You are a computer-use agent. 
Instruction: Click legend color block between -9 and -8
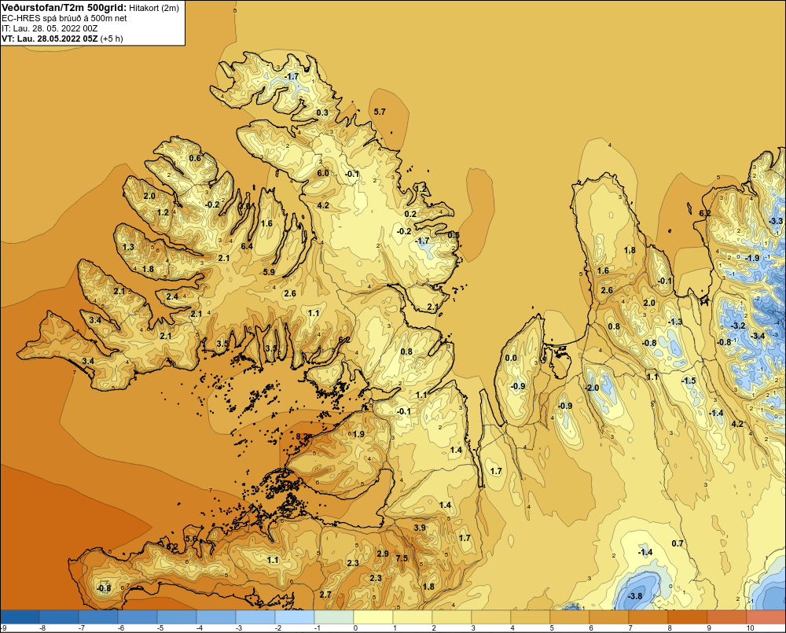[x=20, y=616]
